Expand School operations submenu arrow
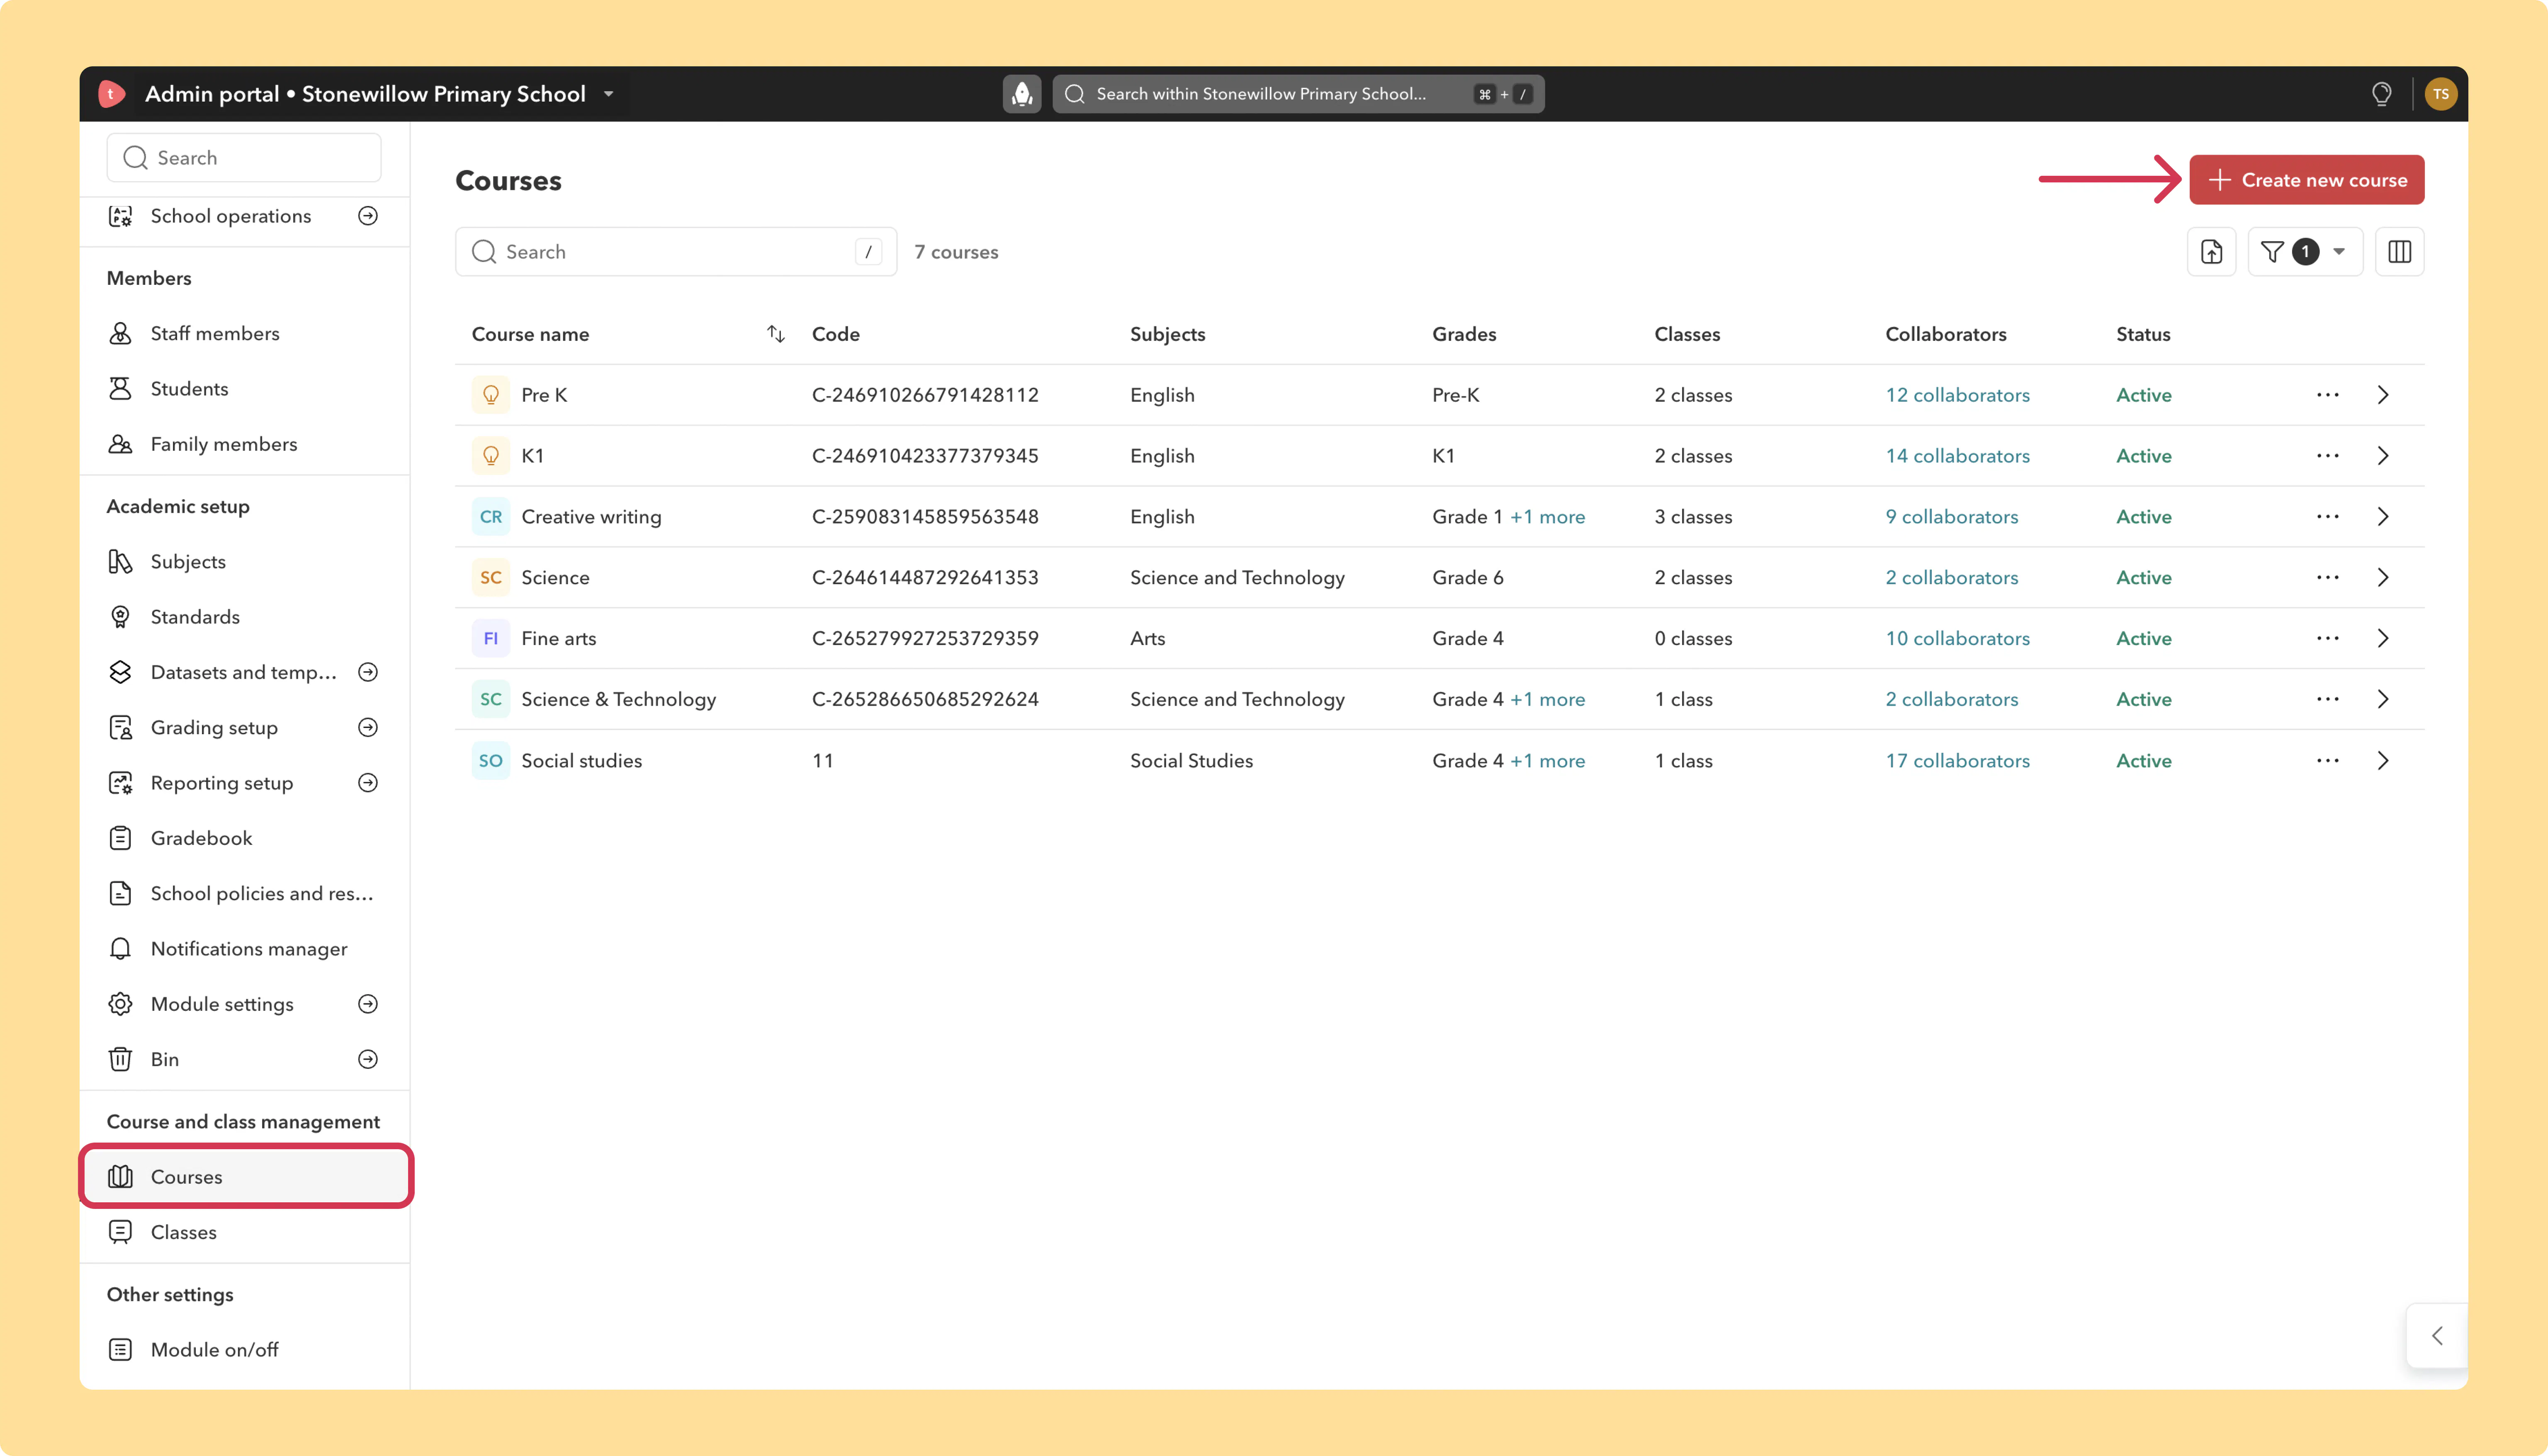The width and height of the screenshot is (2548, 1456). pyautogui.click(x=368, y=216)
